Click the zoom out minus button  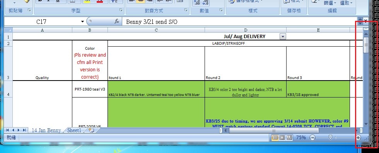(x=312, y=138)
